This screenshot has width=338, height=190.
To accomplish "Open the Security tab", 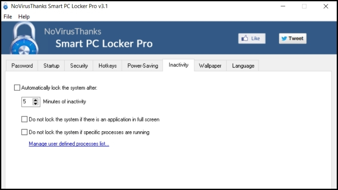I will pos(79,66).
